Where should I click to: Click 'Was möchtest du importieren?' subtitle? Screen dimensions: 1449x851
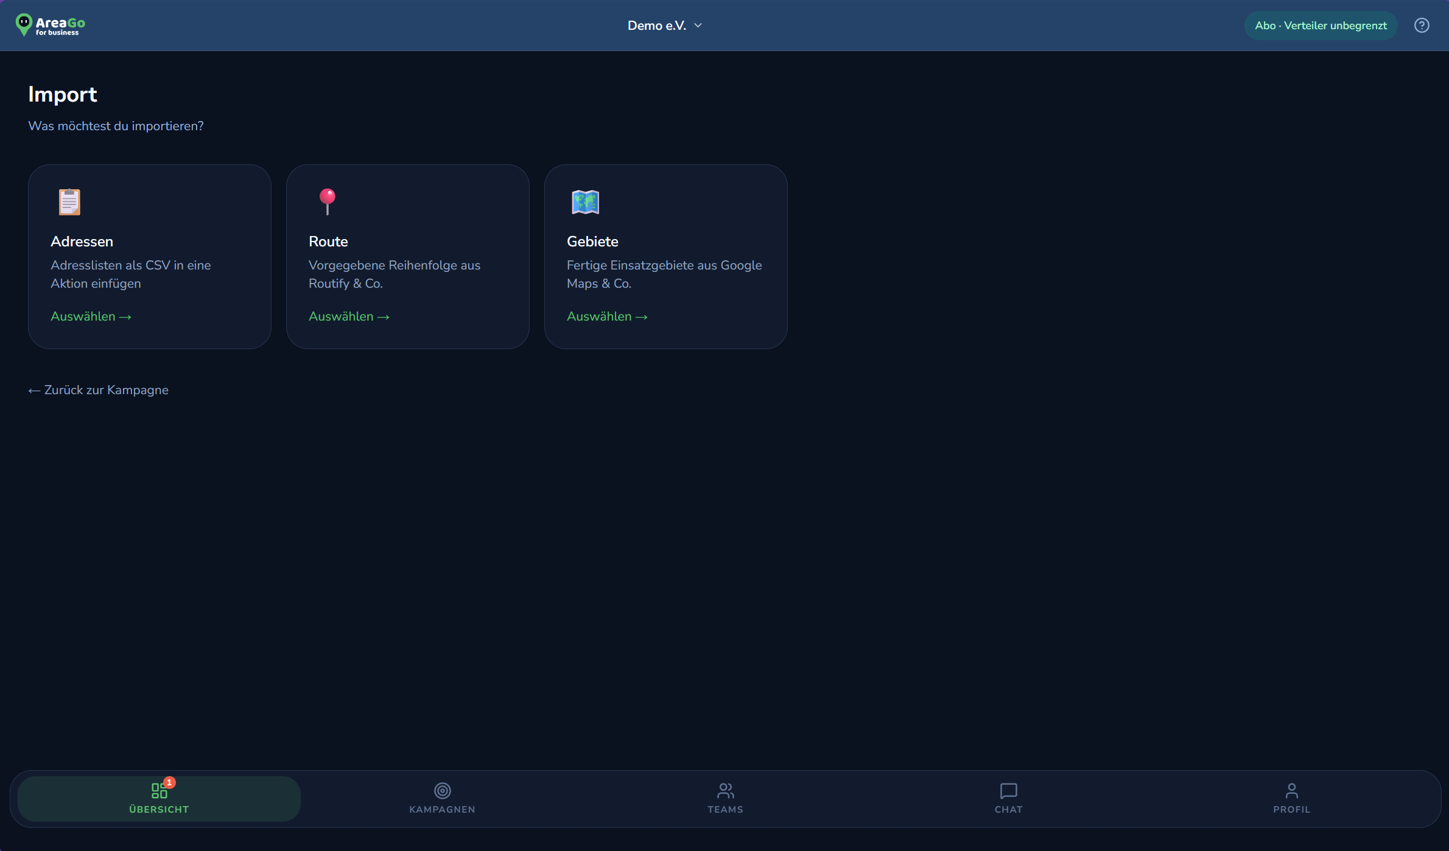(x=116, y=126)
